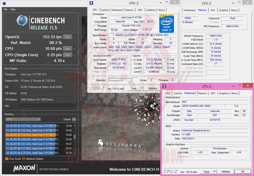Click OK in the Mainboard window

242,172
